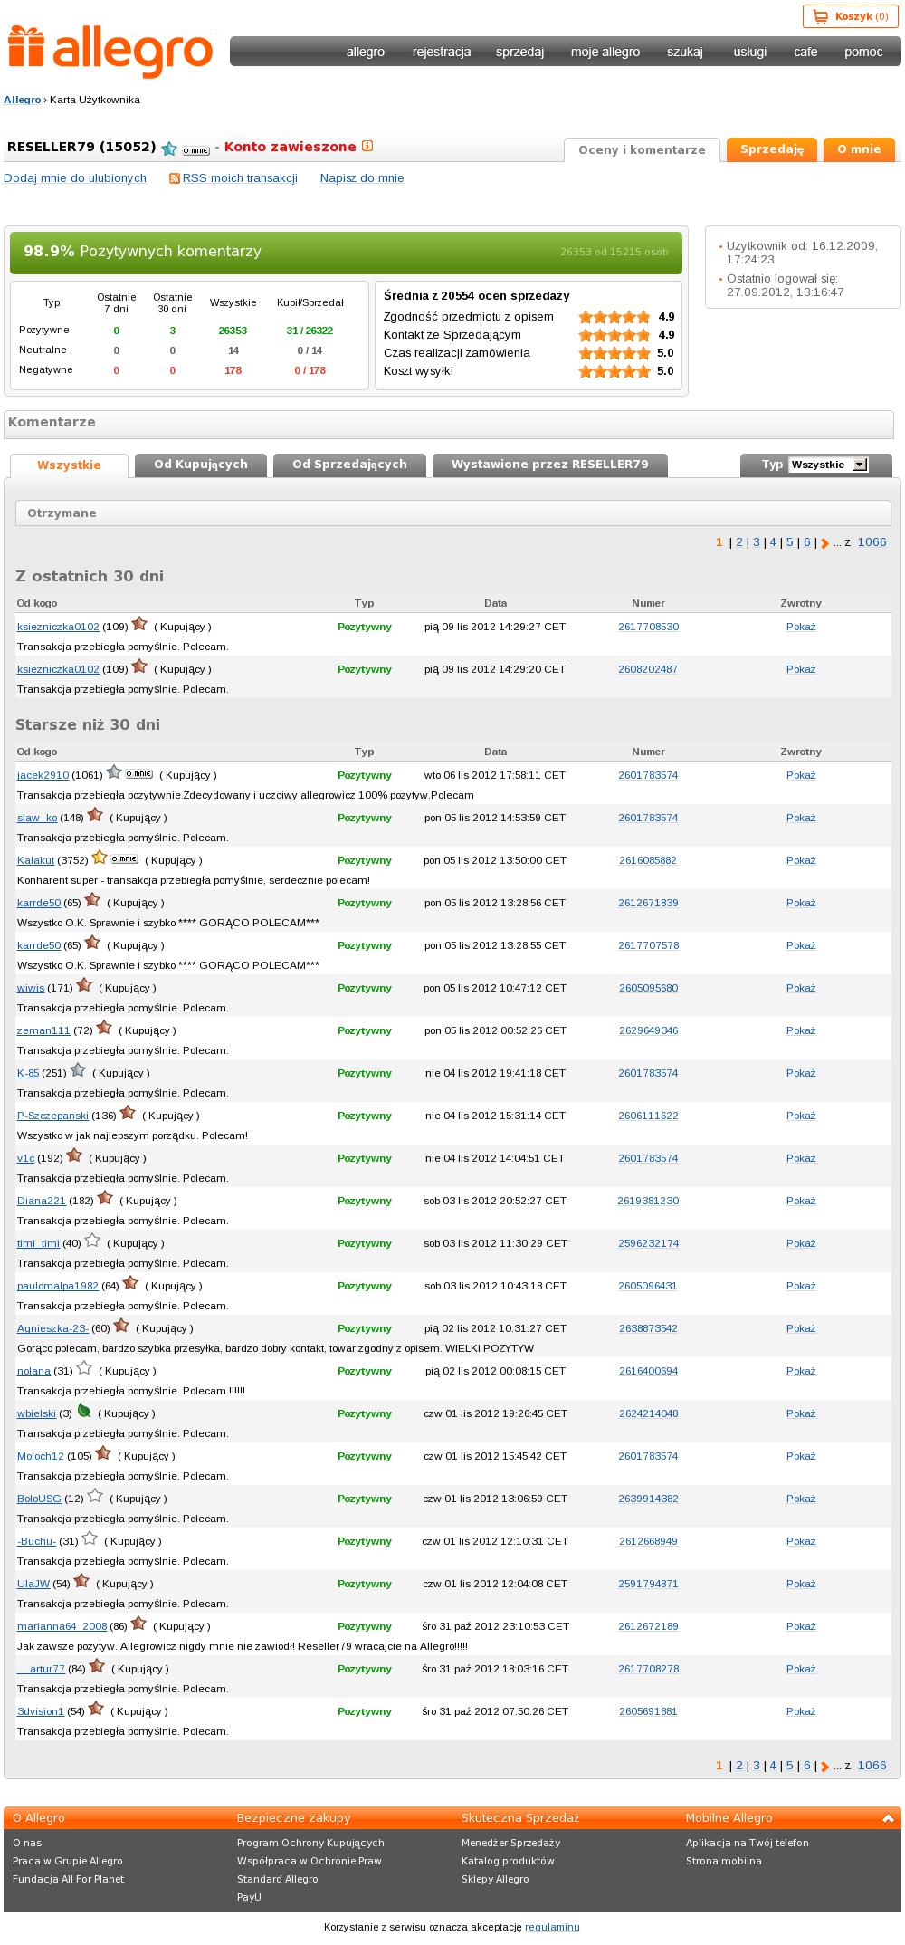905x1945 pixels.
Task: Open the Koszyk shopping cart
Action: (x=851, y=16)
